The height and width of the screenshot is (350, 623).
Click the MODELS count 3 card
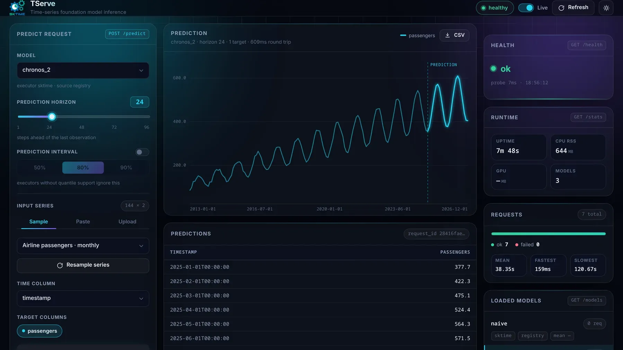pos(578,177)
